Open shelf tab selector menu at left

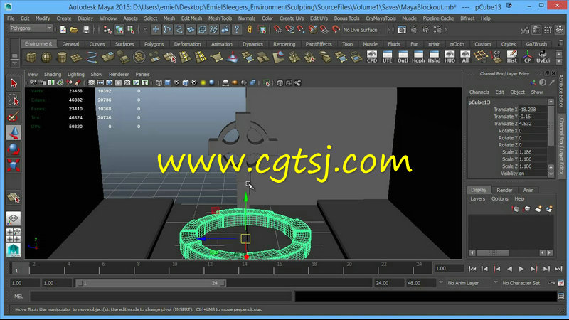point(14,56)
